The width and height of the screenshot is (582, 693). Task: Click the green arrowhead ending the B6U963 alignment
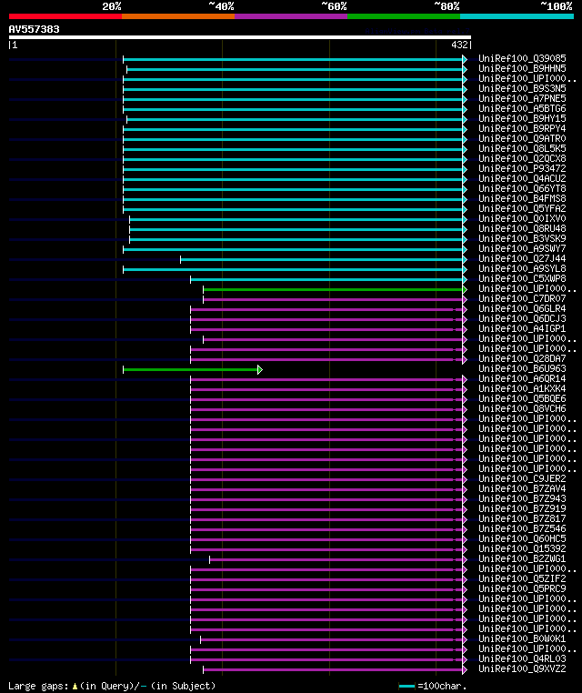click(x=260, y=369)
